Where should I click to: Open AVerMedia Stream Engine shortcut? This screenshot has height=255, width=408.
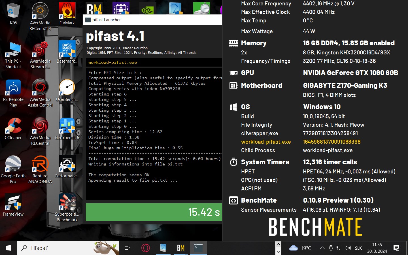point(40,55)
